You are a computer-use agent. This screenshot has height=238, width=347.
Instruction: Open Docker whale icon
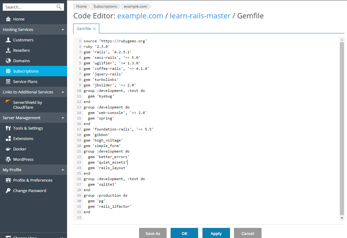tap(8, 149)
